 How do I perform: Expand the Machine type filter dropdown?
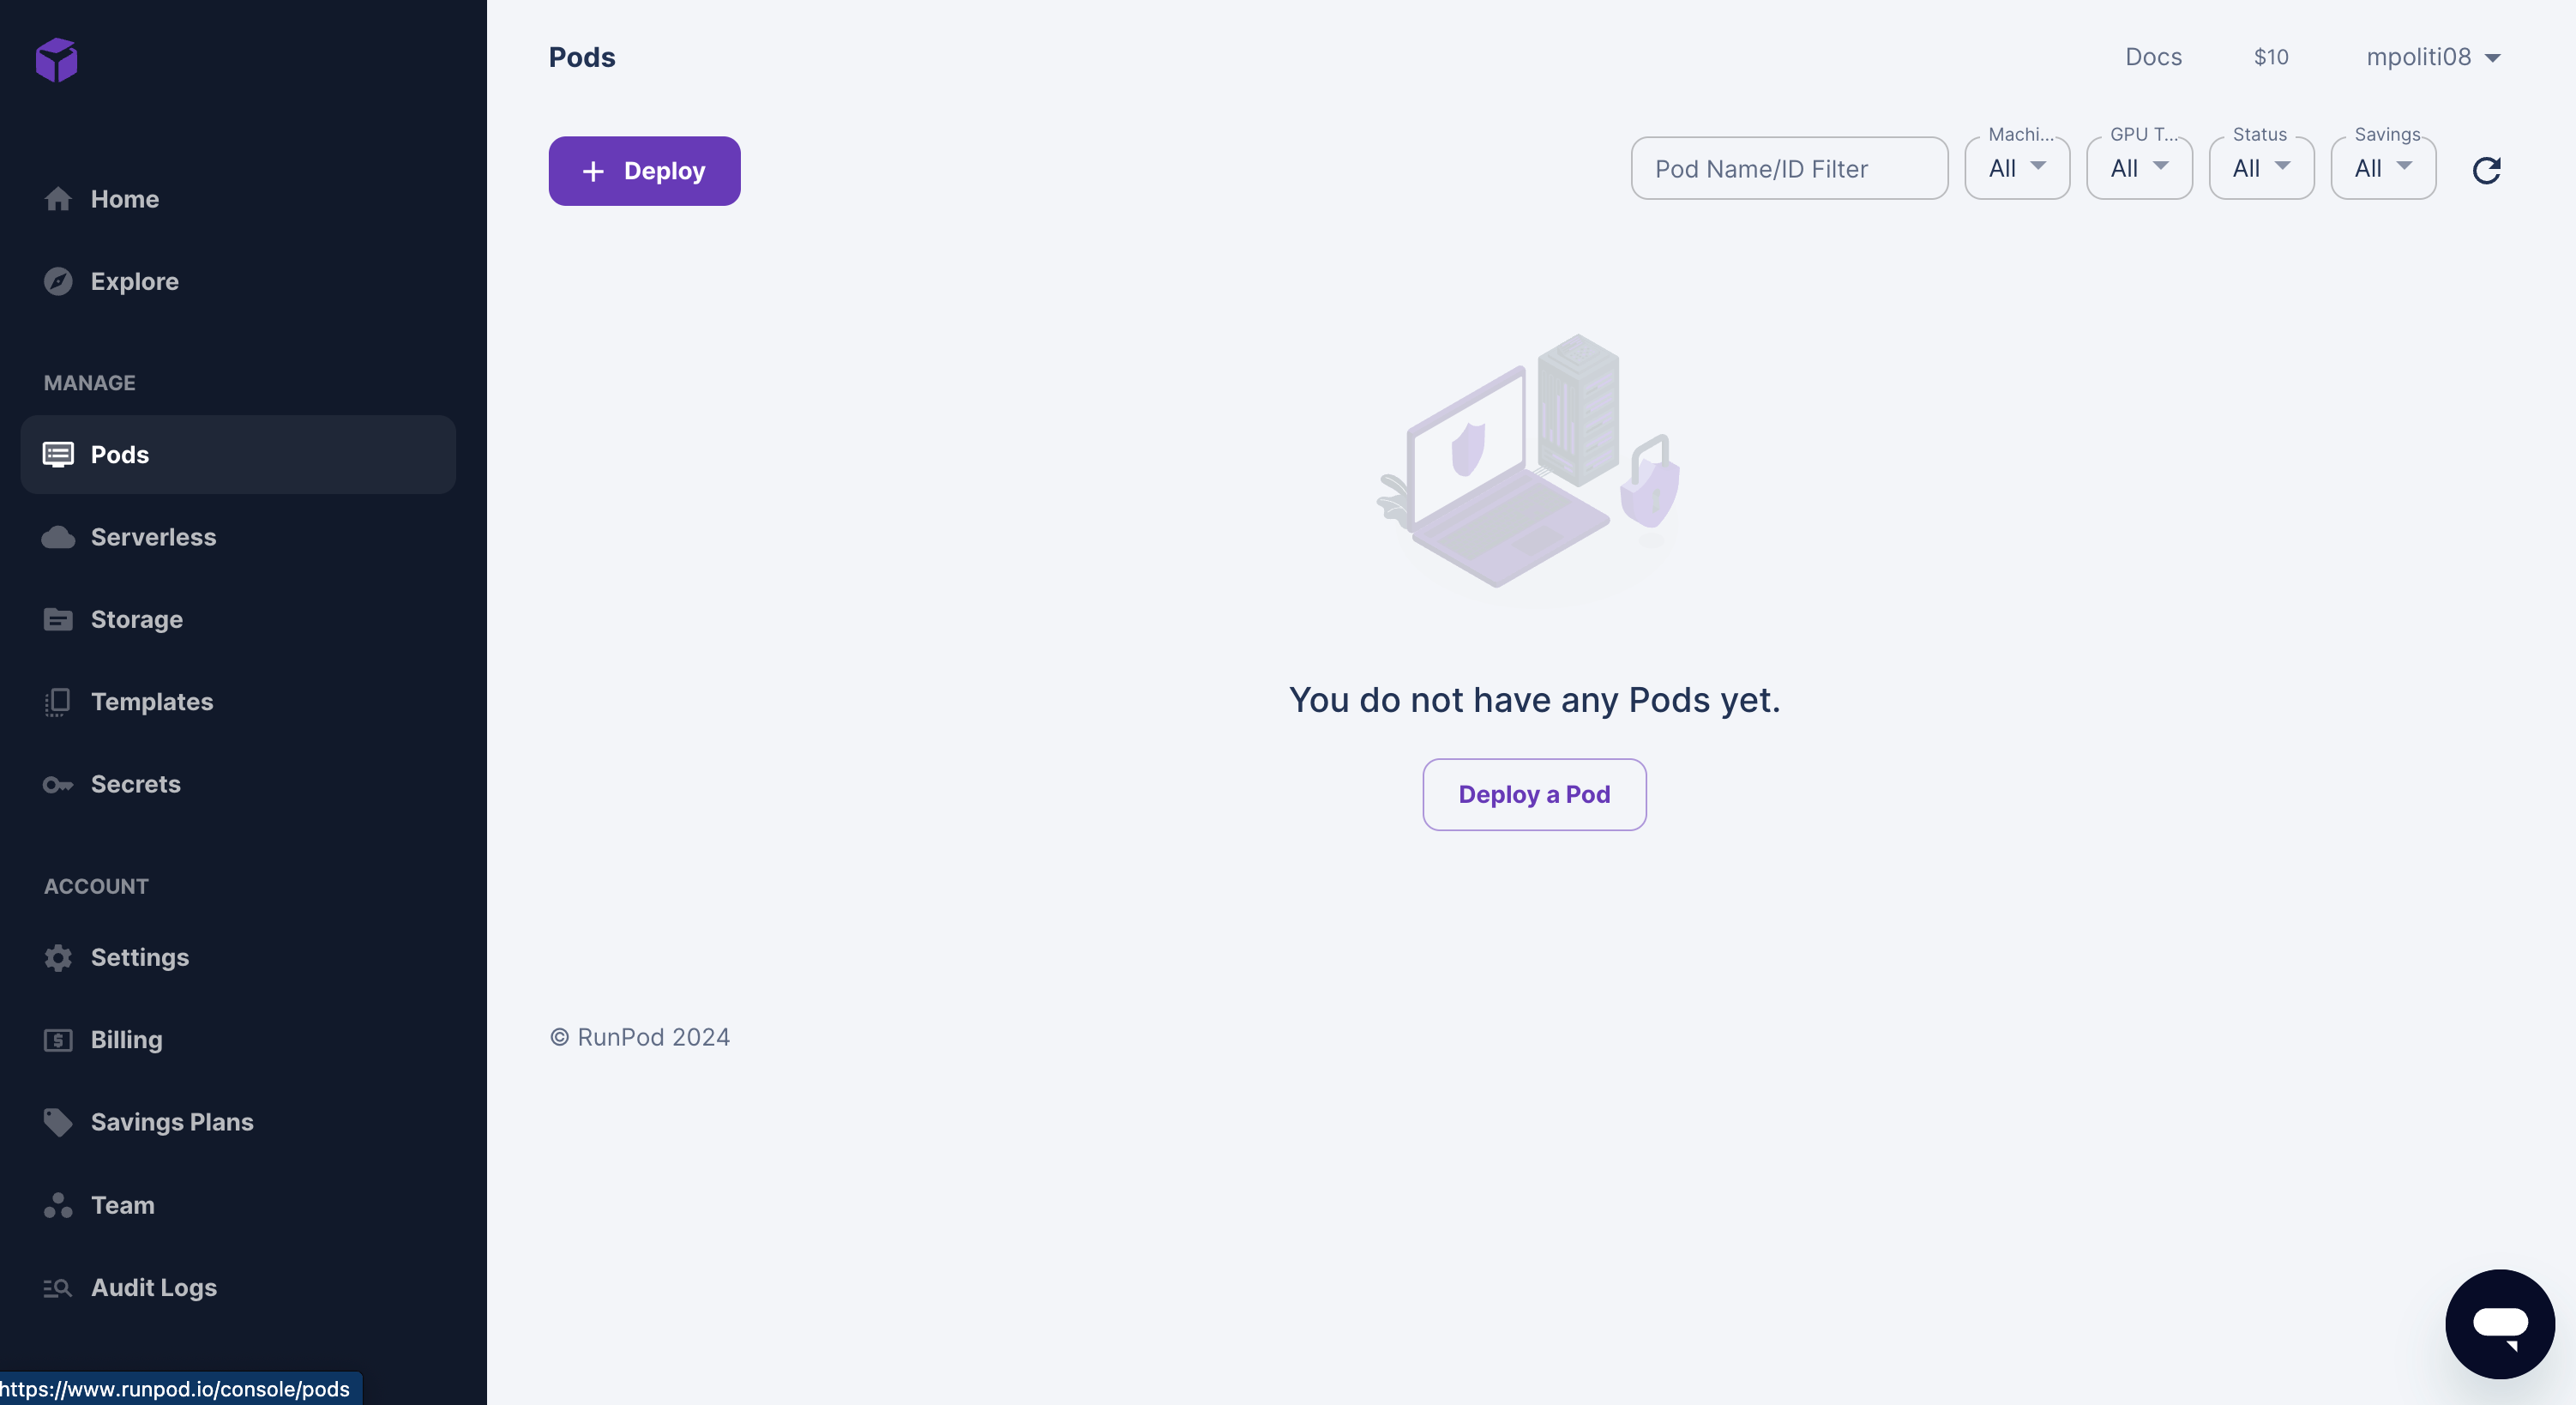(x=2017, y=169)
